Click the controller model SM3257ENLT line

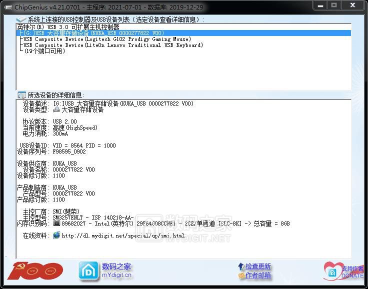[x=93, y=217]
